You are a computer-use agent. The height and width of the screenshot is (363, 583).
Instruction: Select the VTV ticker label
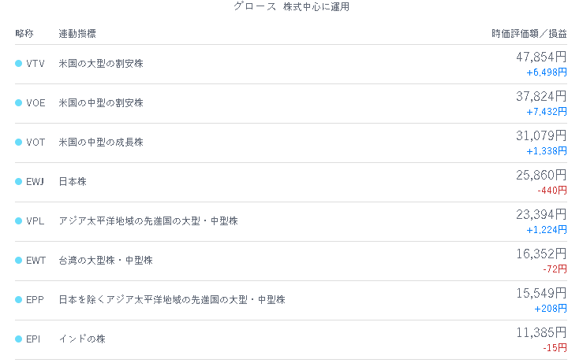click(x=36, y=64)
